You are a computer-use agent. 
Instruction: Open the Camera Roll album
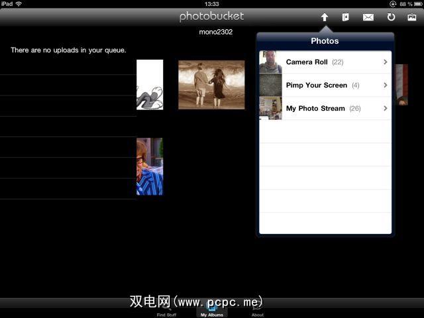tap(325, 62)
